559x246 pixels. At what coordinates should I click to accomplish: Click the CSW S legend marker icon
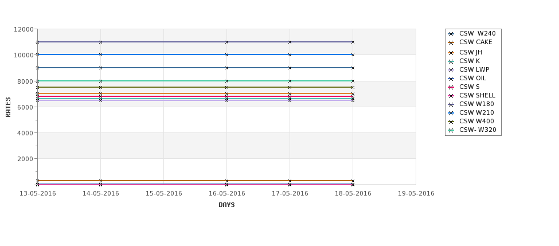tap(451, 87)
